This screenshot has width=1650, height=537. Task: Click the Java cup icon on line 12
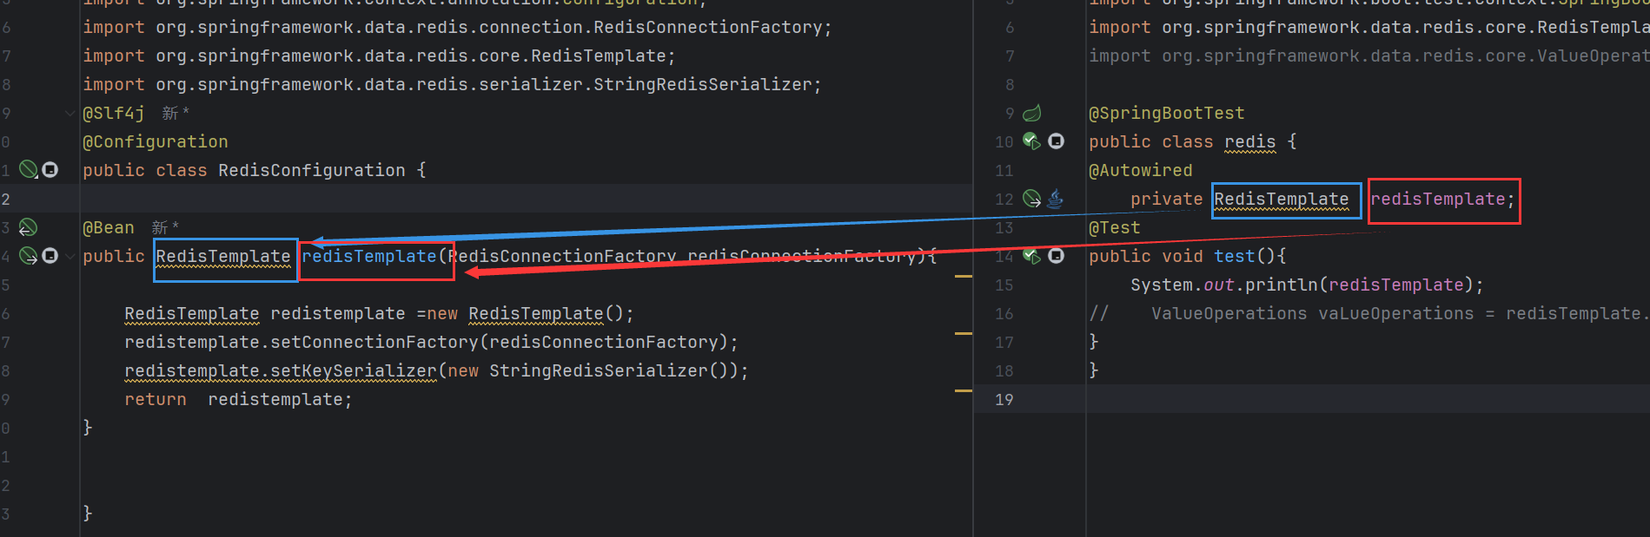1055,199
